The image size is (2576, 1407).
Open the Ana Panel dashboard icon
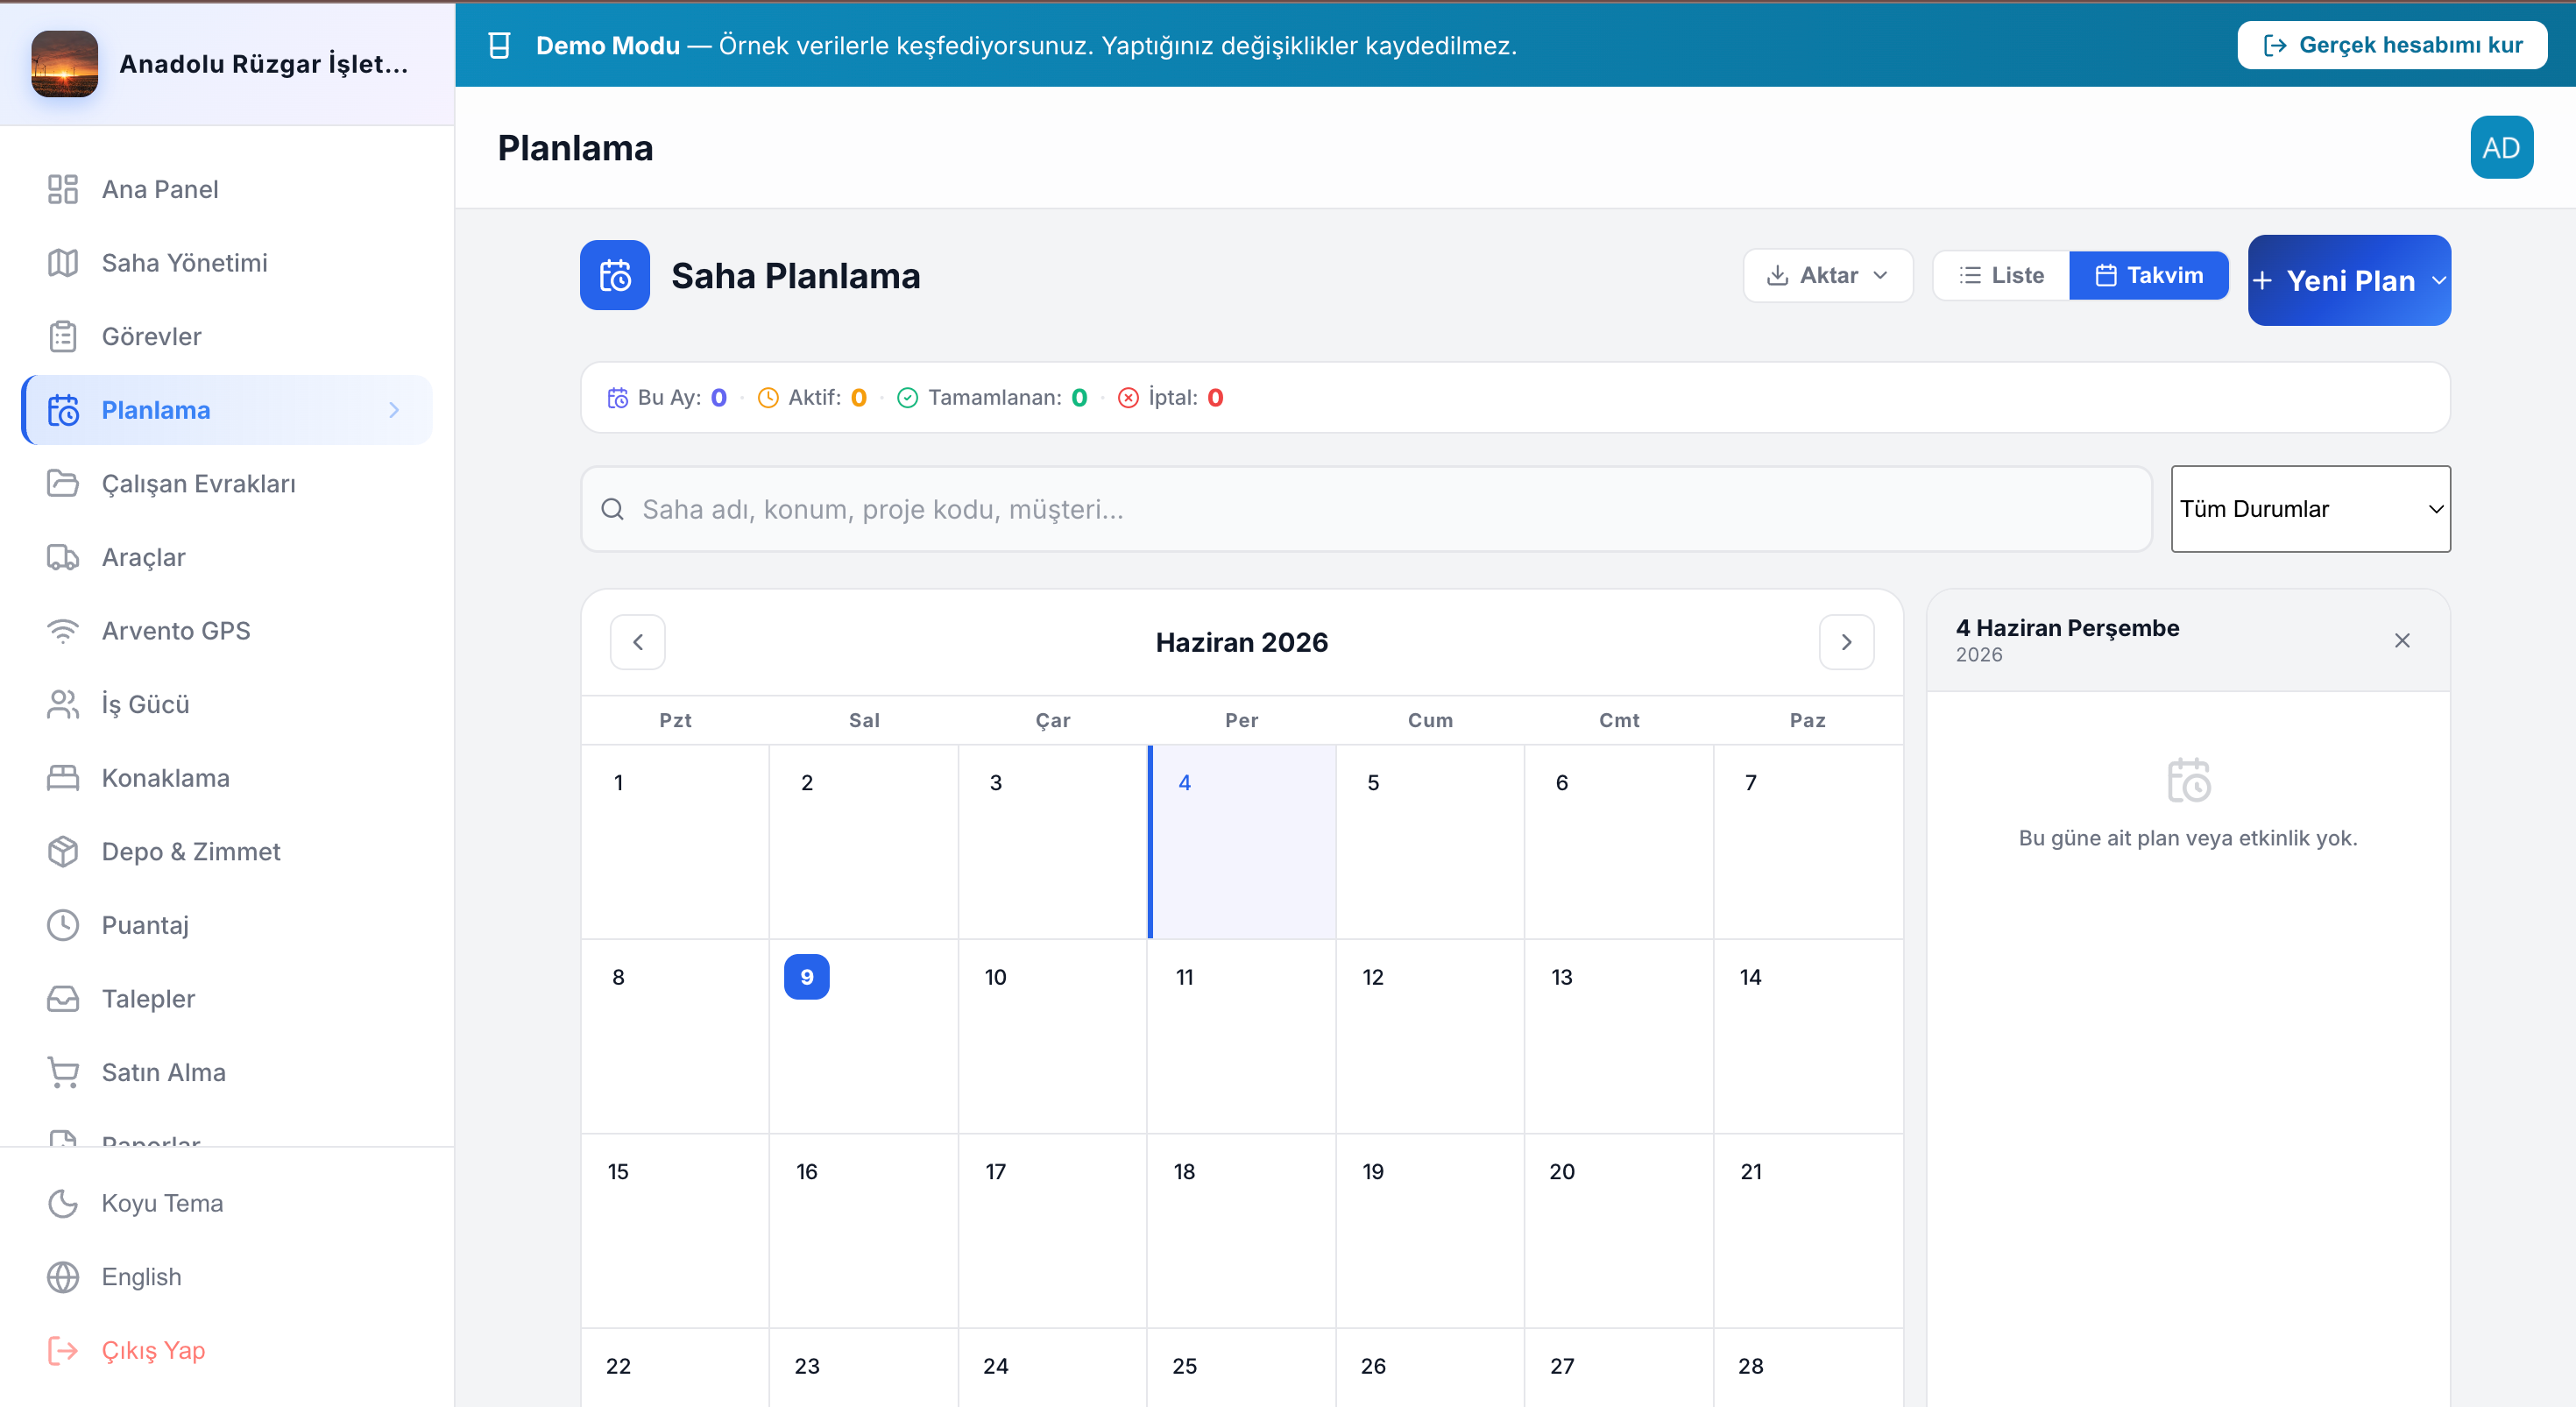63,189
